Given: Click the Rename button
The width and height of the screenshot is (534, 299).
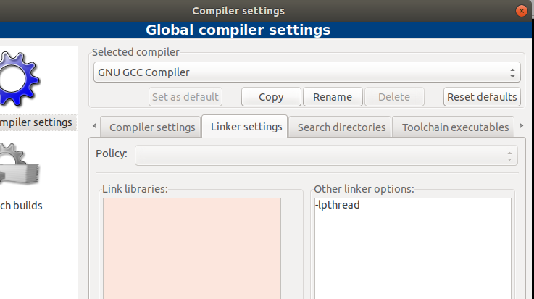Looking at the screenshot, I should pyautogui.click(x=333, y=97).
